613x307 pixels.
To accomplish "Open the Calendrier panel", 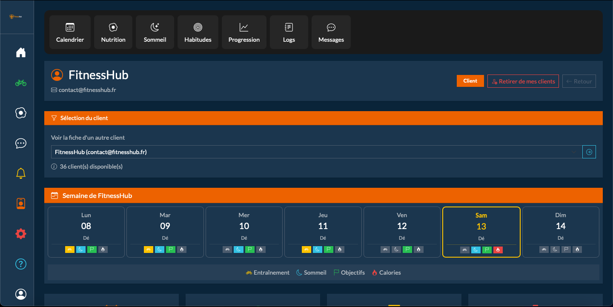I will tap(70, 32).
